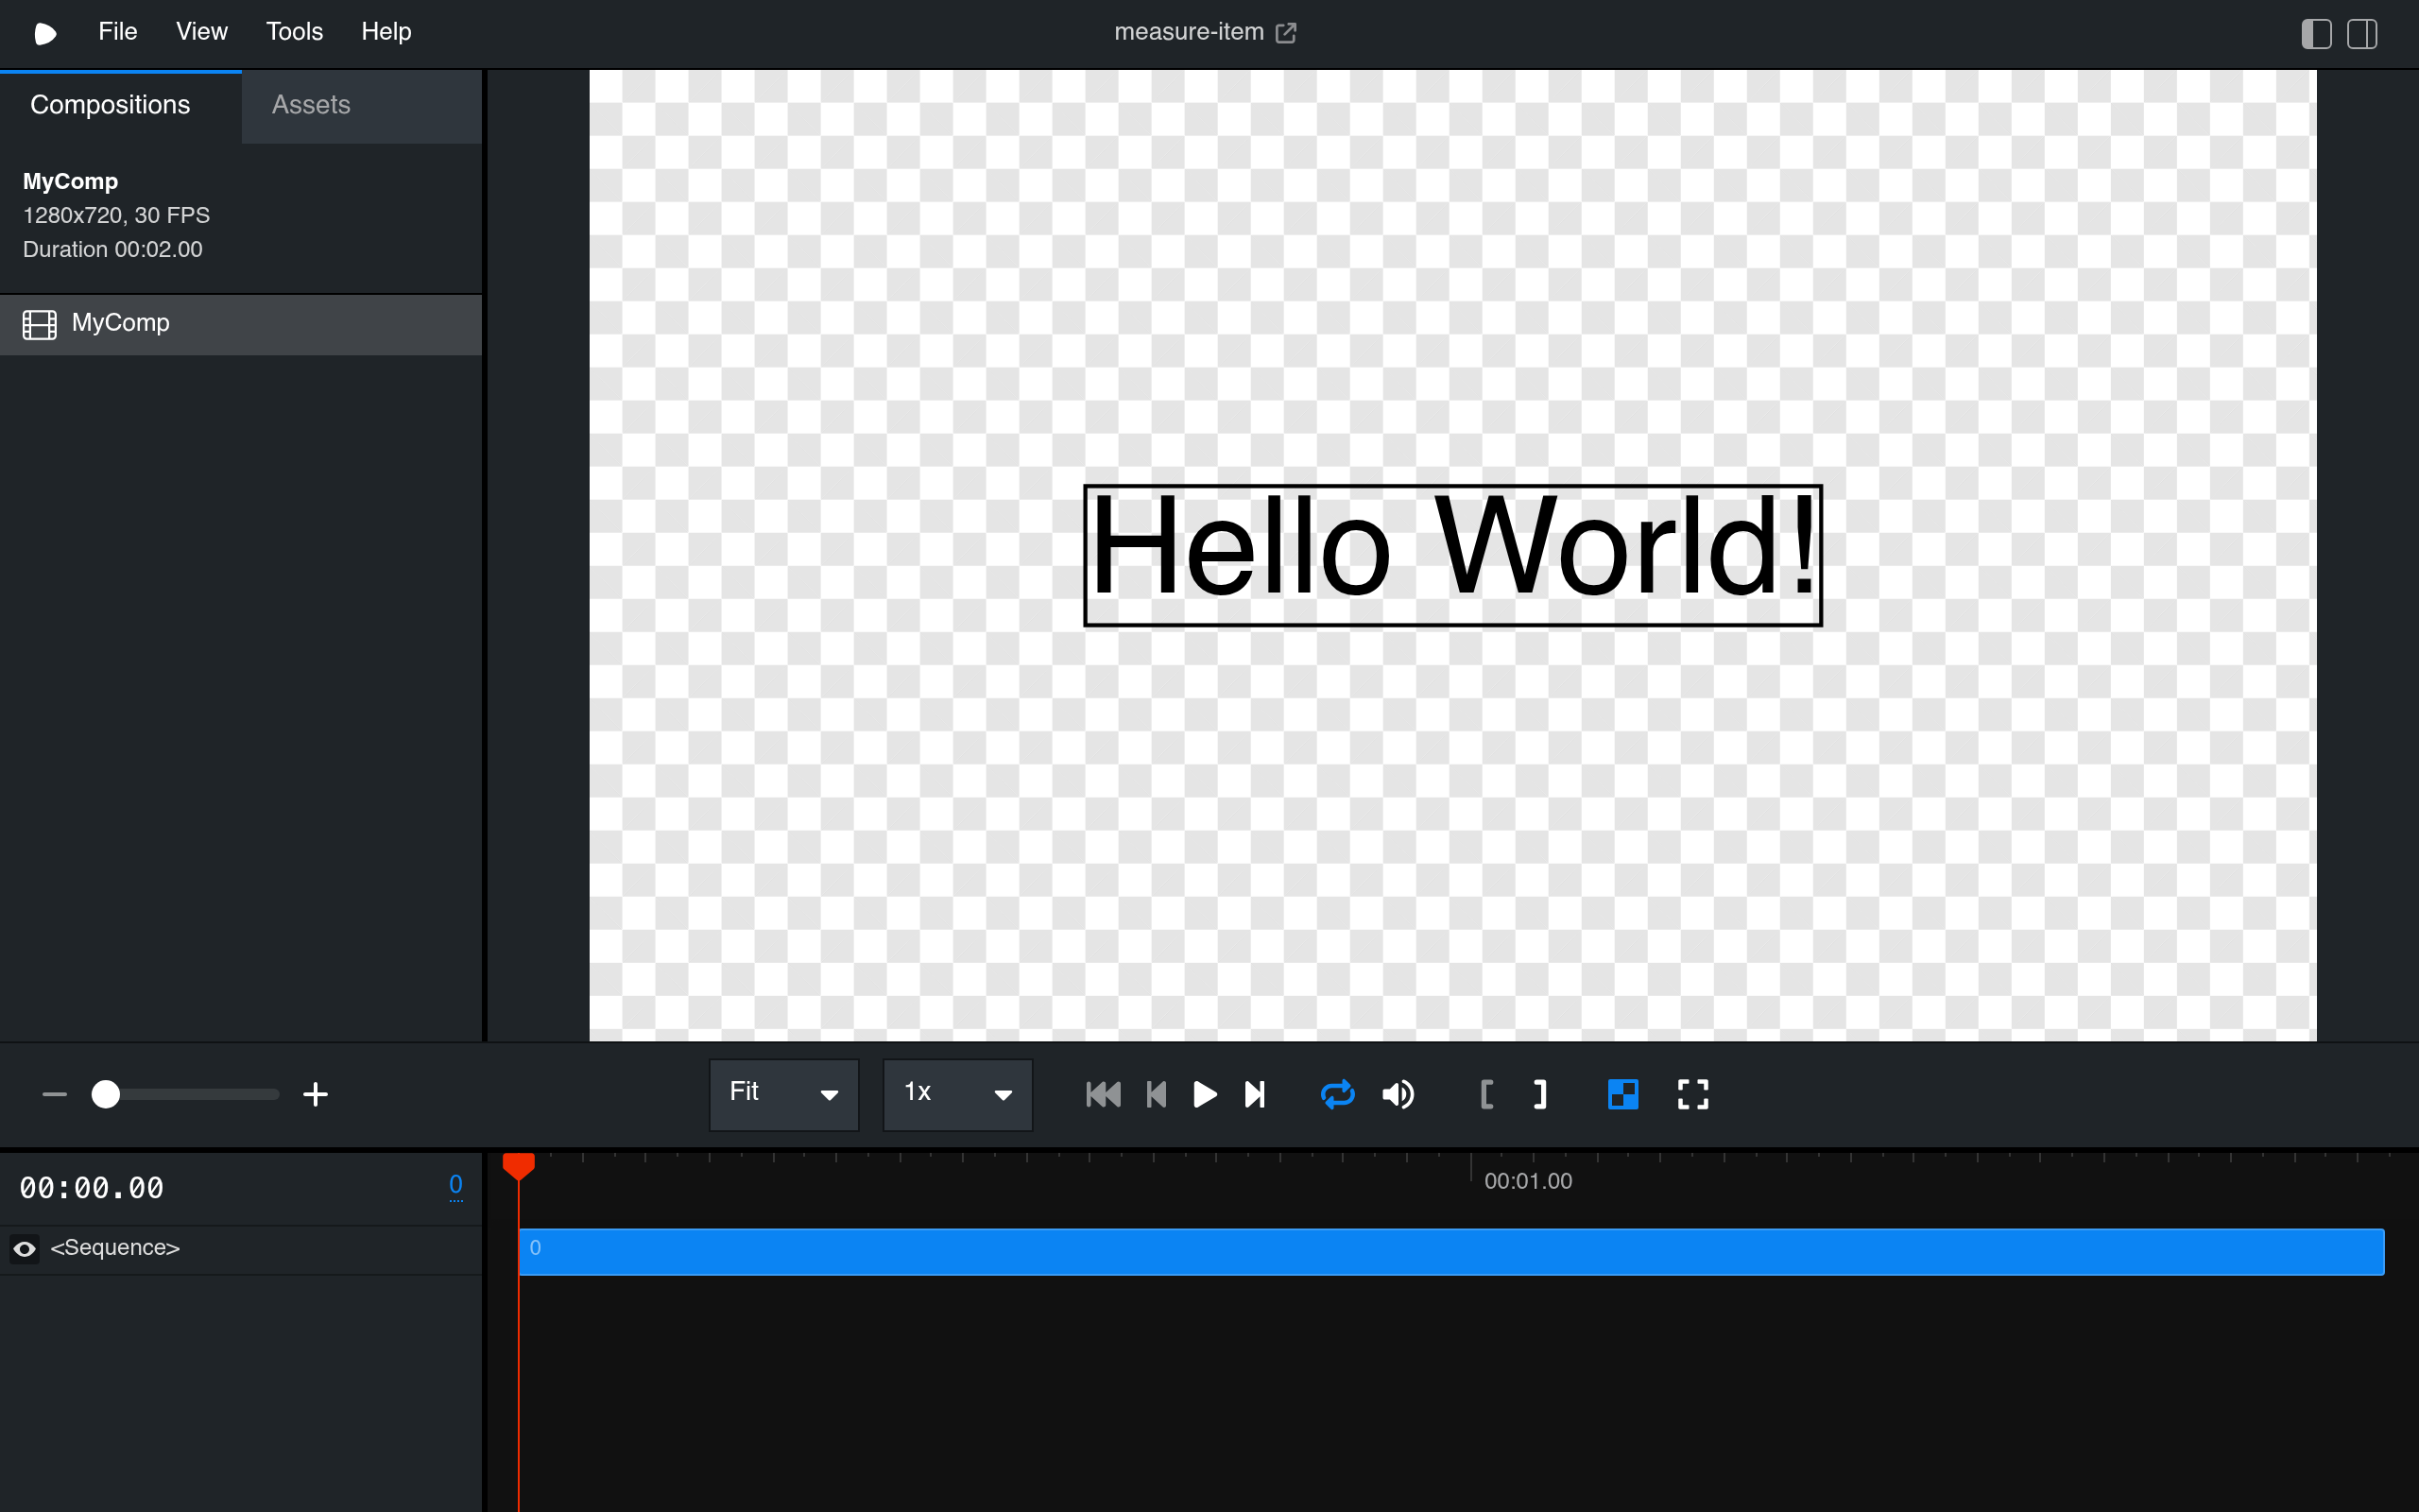The width and height of the screenshot is (2419, 1512).
Task: Jump to the beginning of the composition
Action: 1103,1094
